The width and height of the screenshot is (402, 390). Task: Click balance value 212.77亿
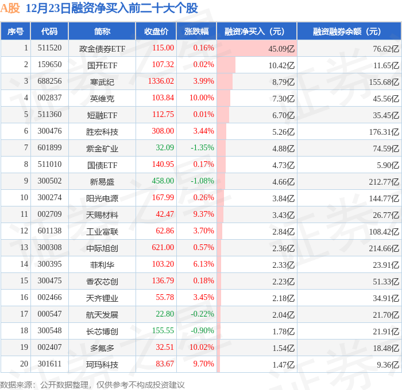pyautogui.click(x=384, y=182)
